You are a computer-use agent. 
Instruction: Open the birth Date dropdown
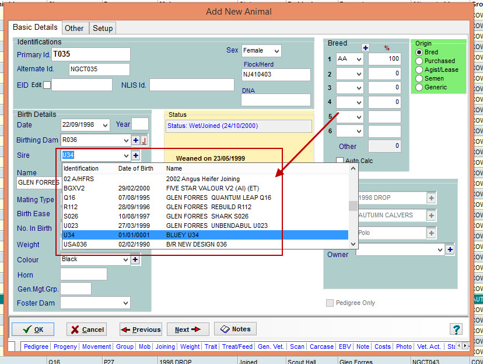[106, 125]
